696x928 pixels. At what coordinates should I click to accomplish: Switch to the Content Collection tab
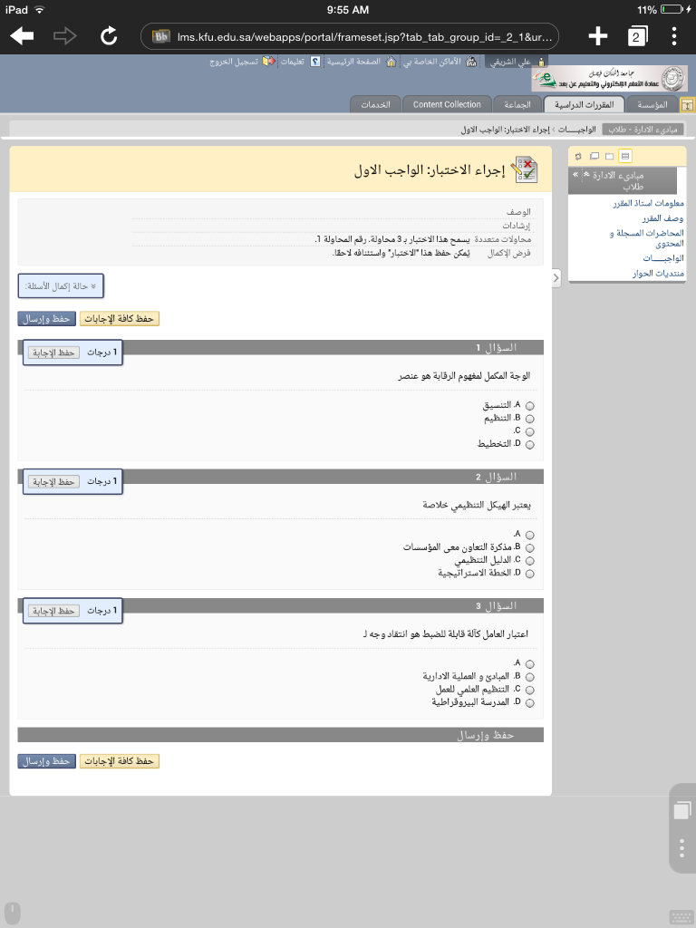coord(447,105)
